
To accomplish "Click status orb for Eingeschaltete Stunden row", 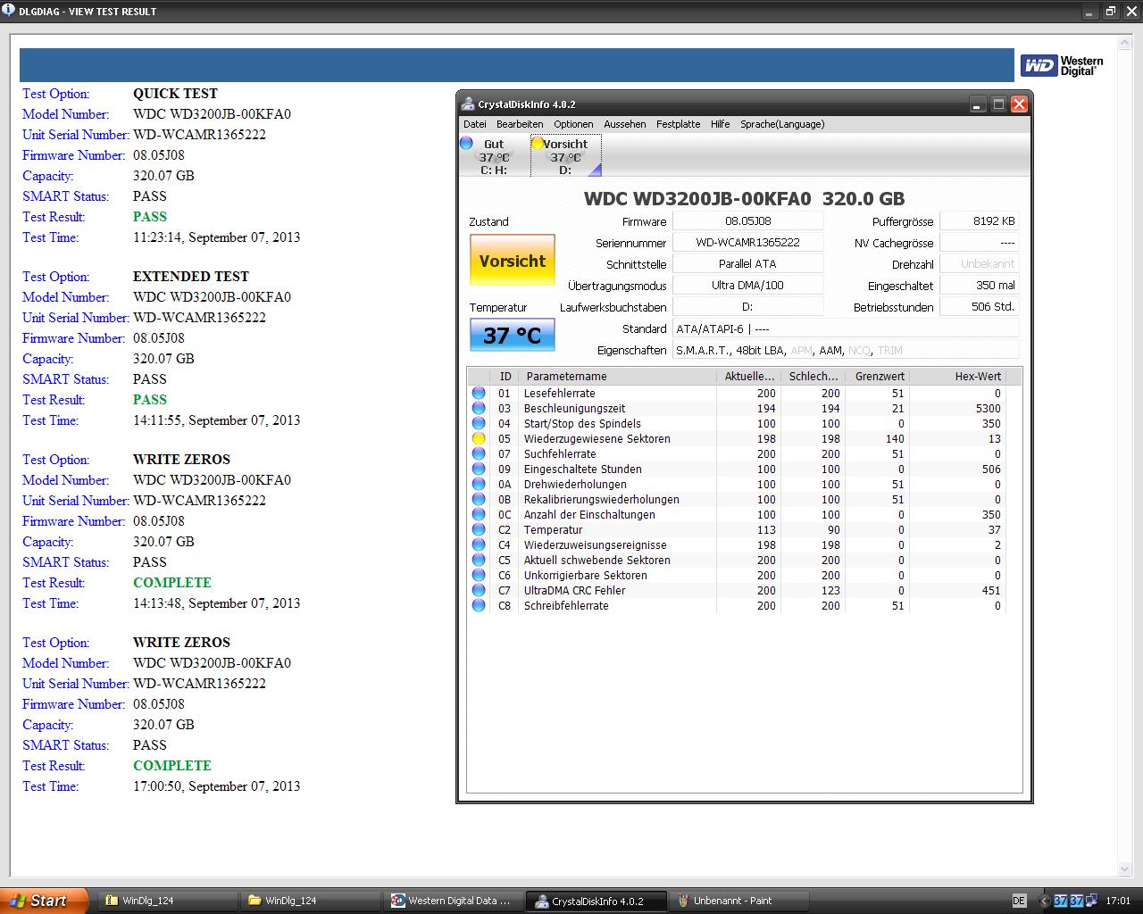I will [479, 469].
